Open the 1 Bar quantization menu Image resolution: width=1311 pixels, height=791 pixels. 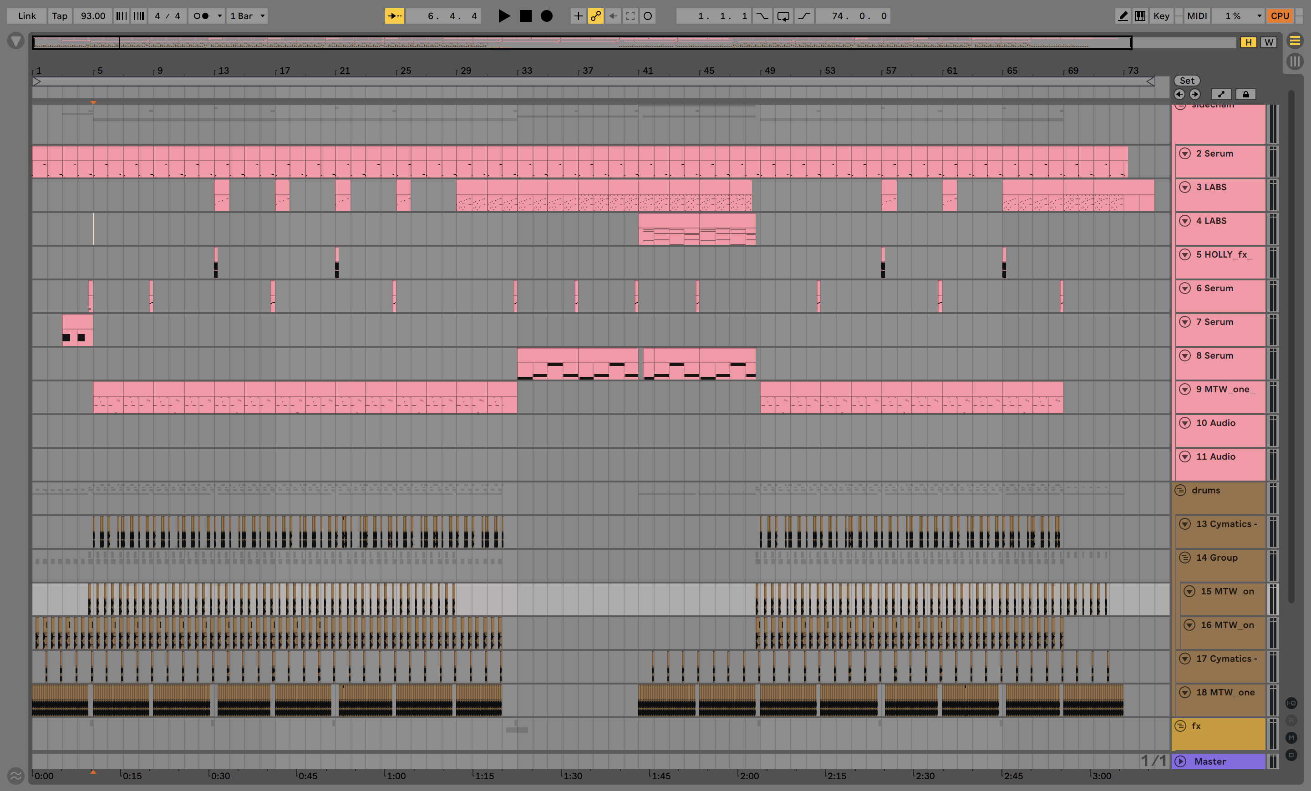coord(247,16)
